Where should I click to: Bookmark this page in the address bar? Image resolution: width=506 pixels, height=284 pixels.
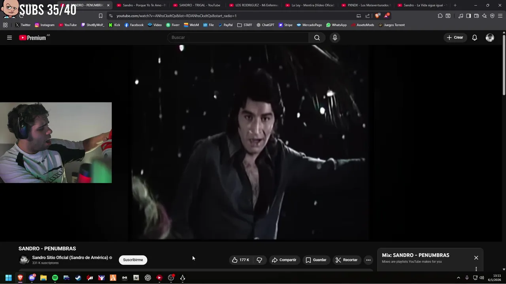pos(100,16)
